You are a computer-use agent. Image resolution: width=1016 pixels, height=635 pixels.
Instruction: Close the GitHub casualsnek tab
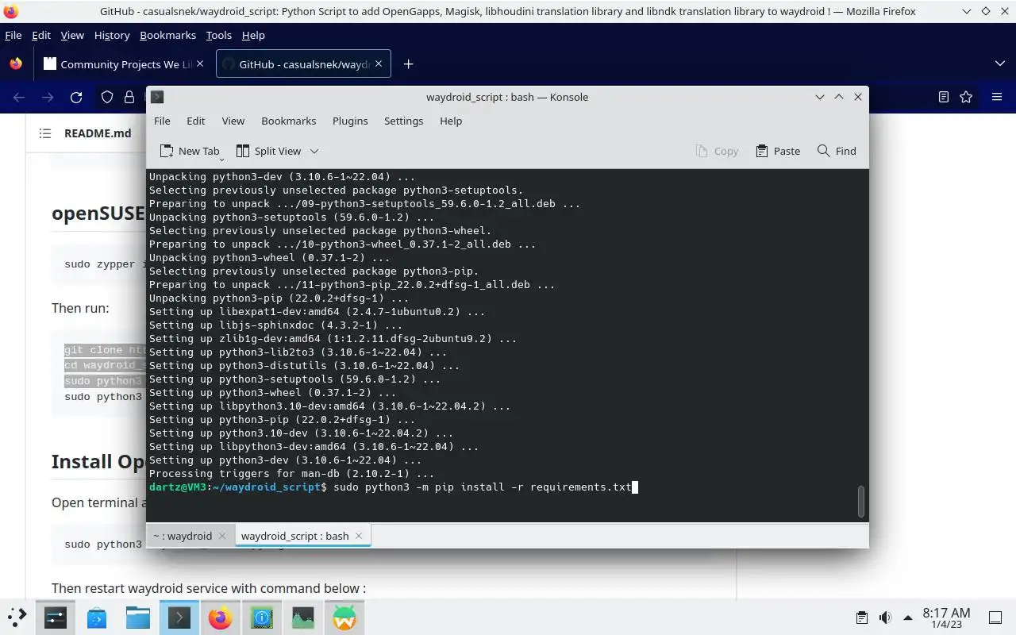pyautogui.click(x=378, y=63)
